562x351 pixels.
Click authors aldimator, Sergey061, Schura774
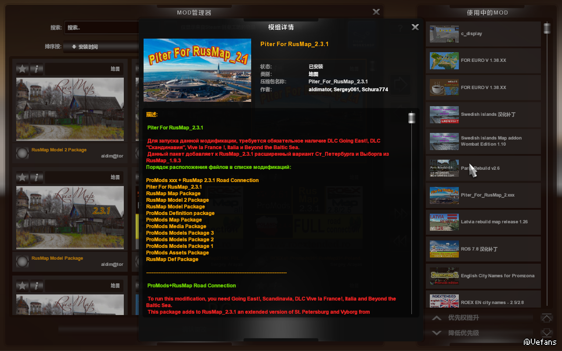(348, 90)
